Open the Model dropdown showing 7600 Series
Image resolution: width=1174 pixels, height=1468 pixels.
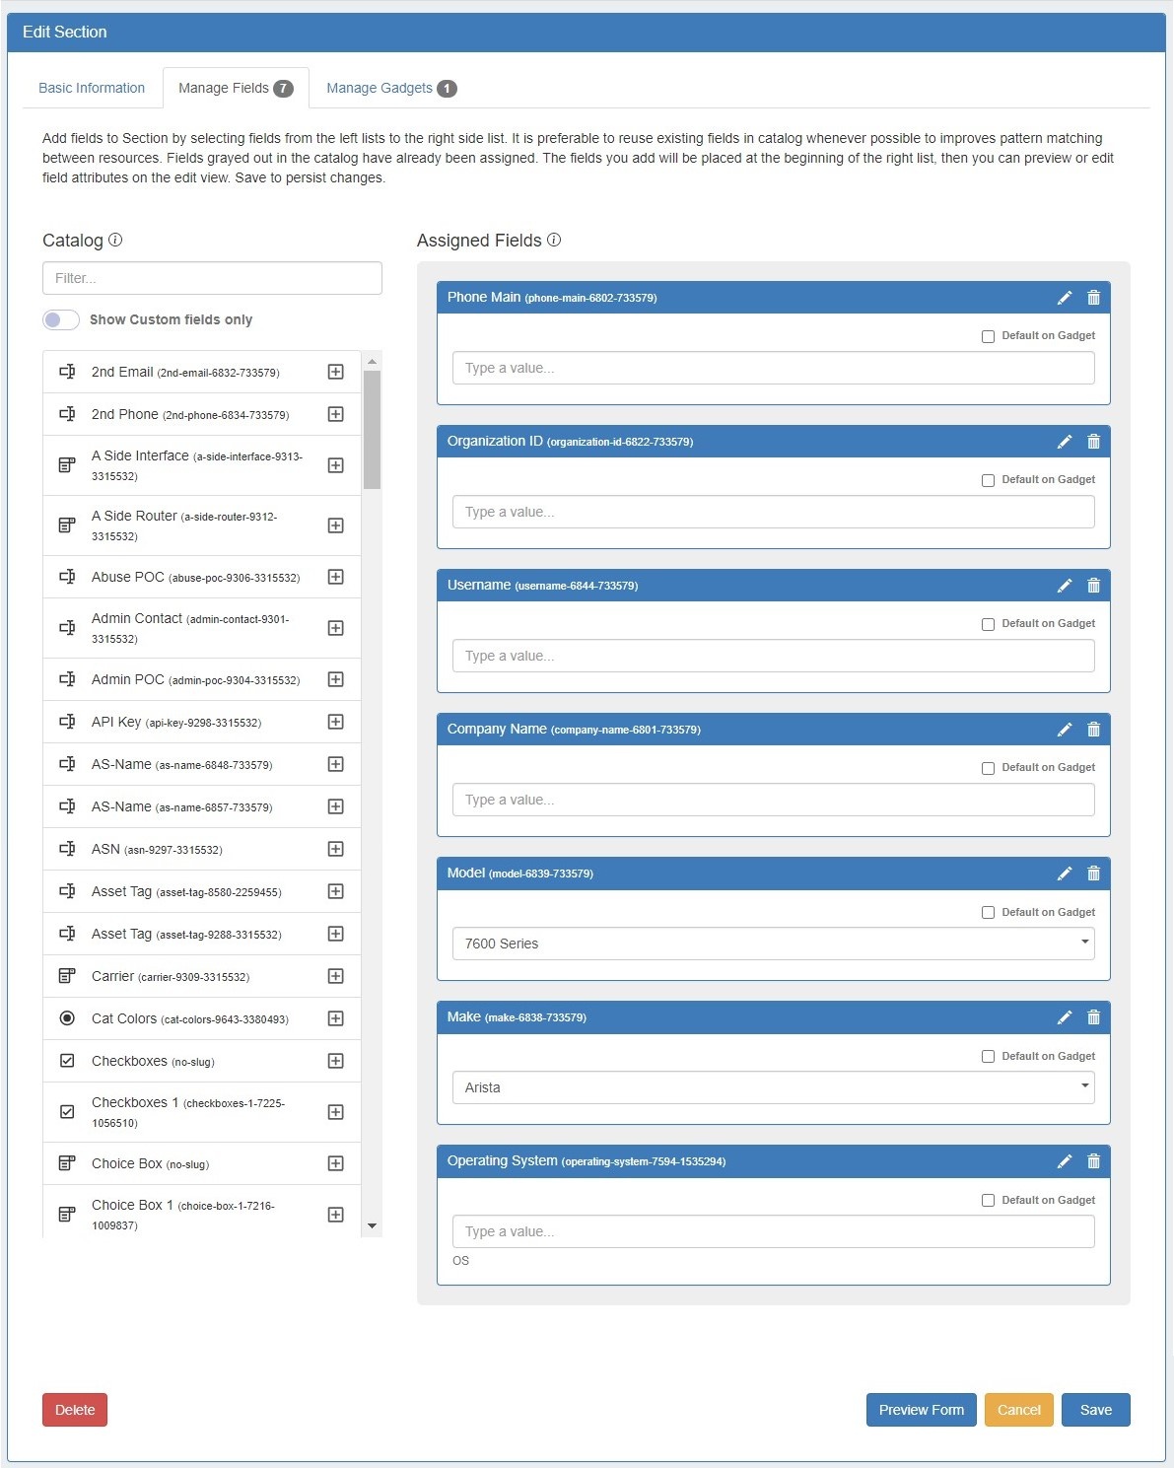pos(773,944)
